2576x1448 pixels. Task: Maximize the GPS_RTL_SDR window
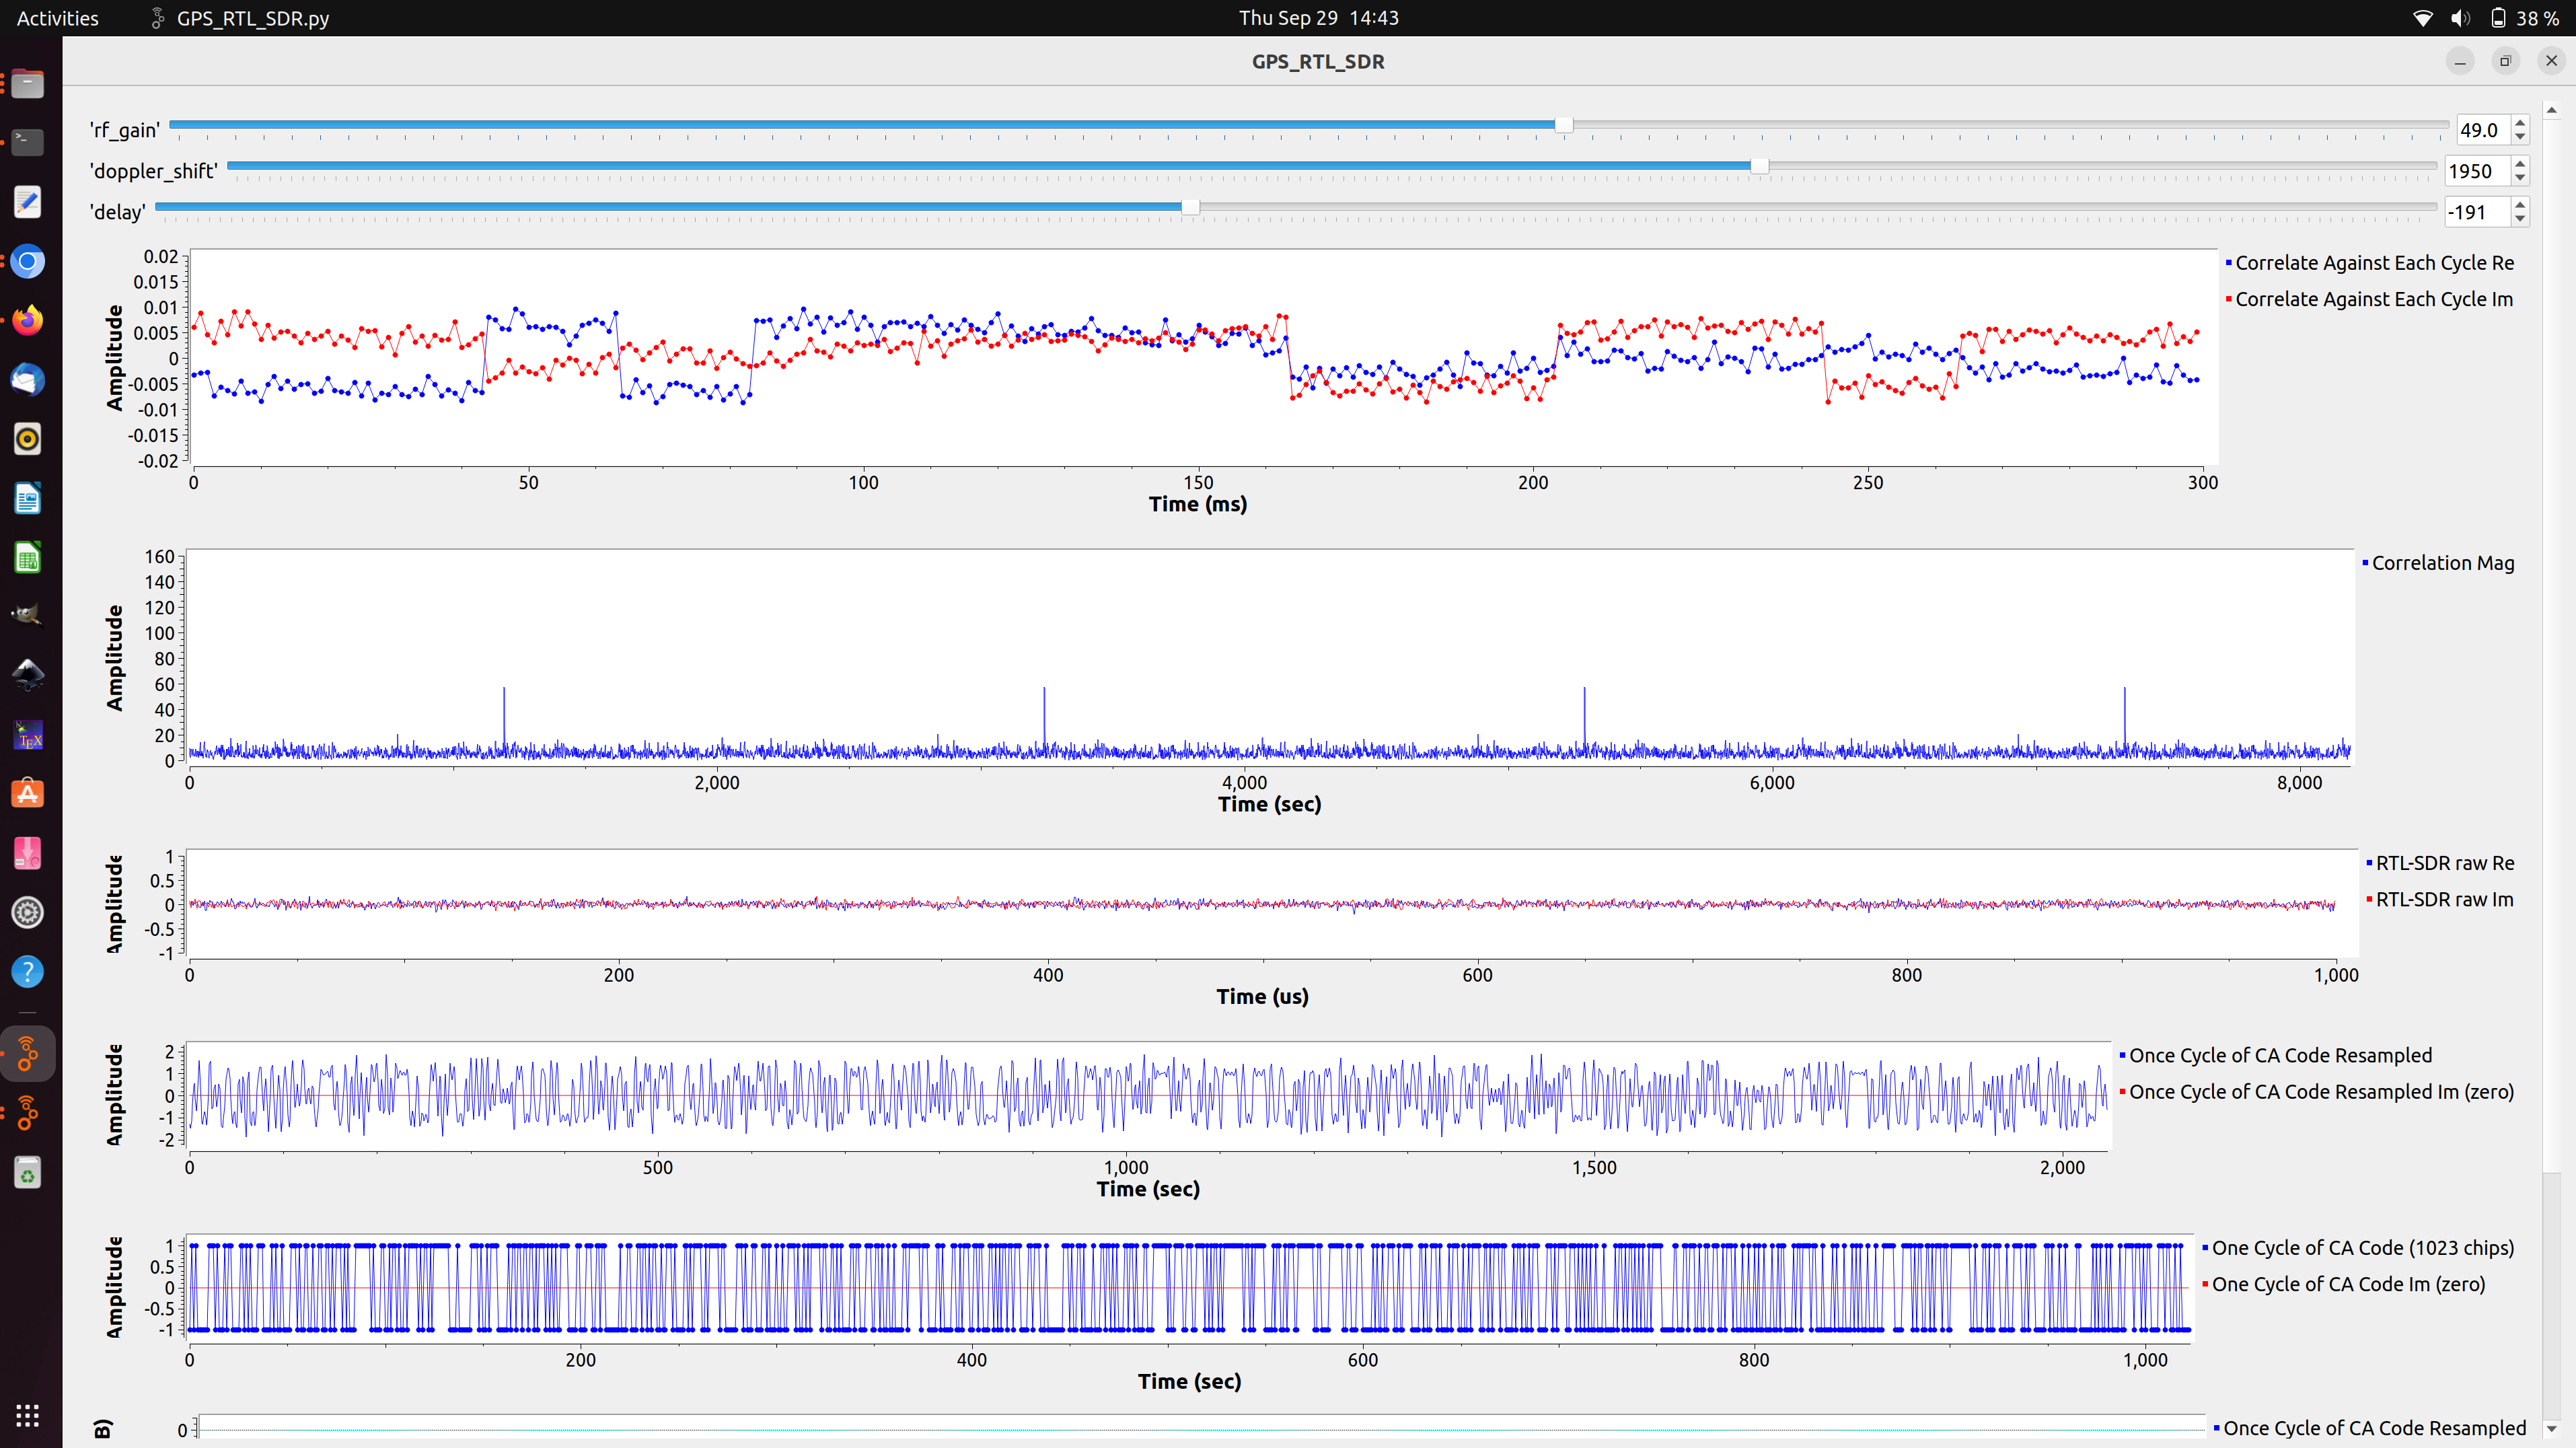click(x=2506, y=61)
